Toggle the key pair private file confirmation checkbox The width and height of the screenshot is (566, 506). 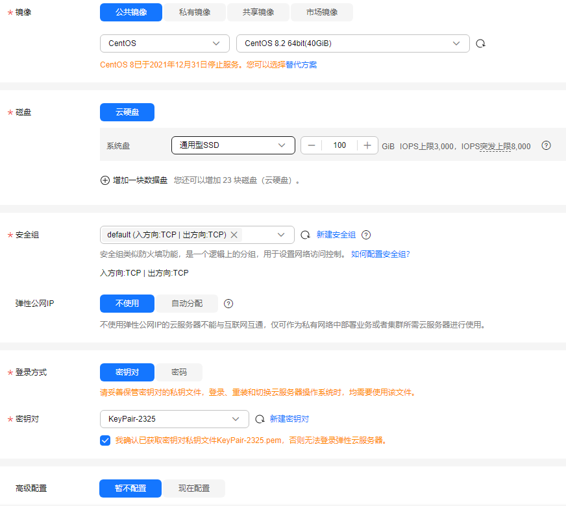tap(105, 440)
